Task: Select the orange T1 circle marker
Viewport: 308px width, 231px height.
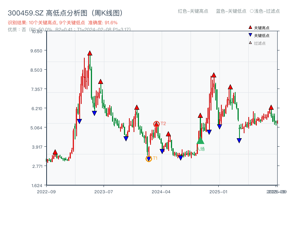Action: [x=148, y=159]
